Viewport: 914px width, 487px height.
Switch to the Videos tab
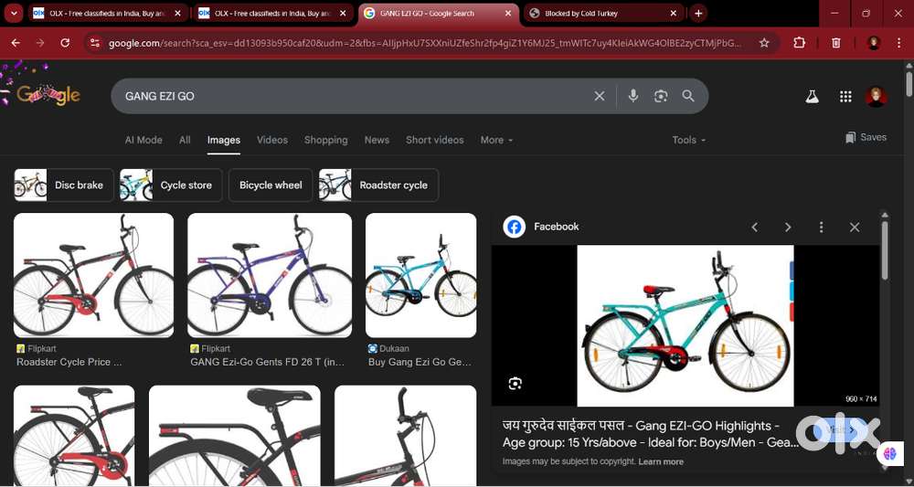pos(272,140)
